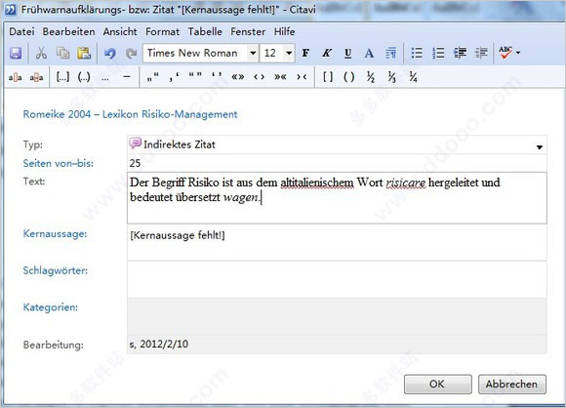This screenshot has height=408, width=566.
Task: Insert square bracket ellipsis […]
Action: (x=62, y=77)
